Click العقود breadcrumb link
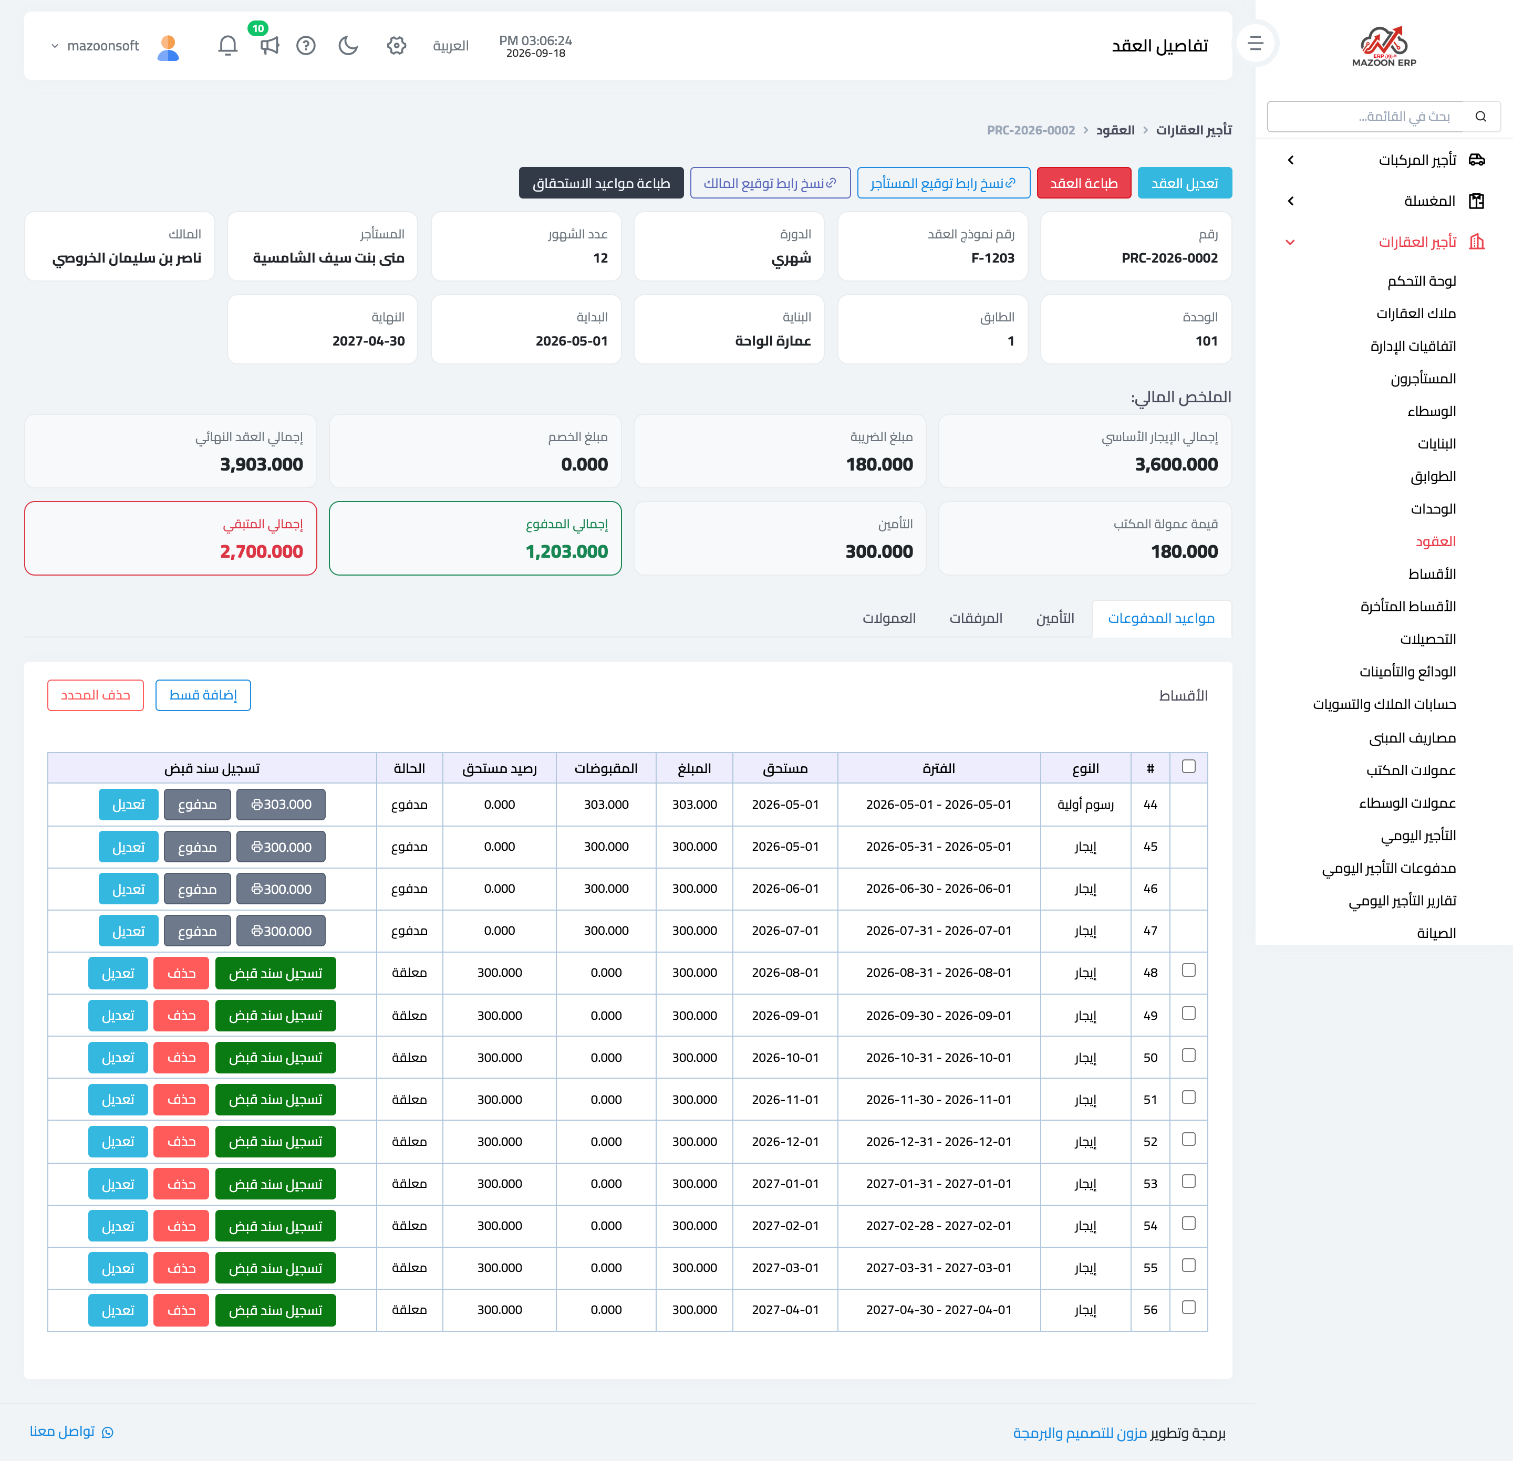The height and width of the screenshot is (1461, 1513). [x=1115, y=130]
